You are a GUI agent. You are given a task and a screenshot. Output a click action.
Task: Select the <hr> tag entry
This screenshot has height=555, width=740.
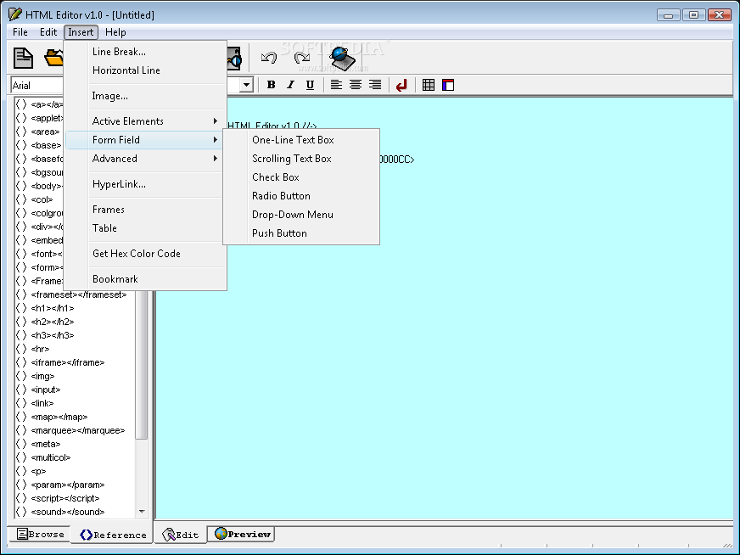pos(40,350)
